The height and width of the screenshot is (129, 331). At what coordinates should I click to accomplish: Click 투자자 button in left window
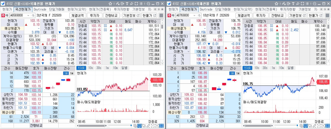(x=94, y=15)
